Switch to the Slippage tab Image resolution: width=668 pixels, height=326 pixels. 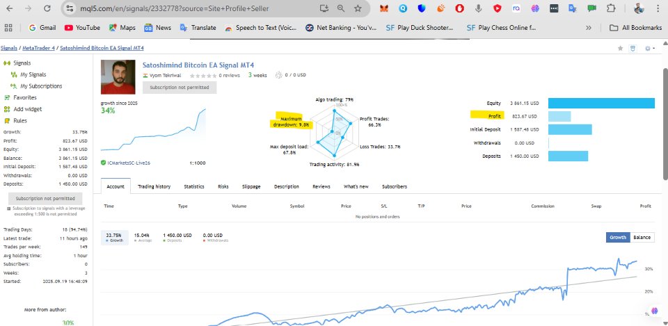pyautogui.click(x=251, y=186)
